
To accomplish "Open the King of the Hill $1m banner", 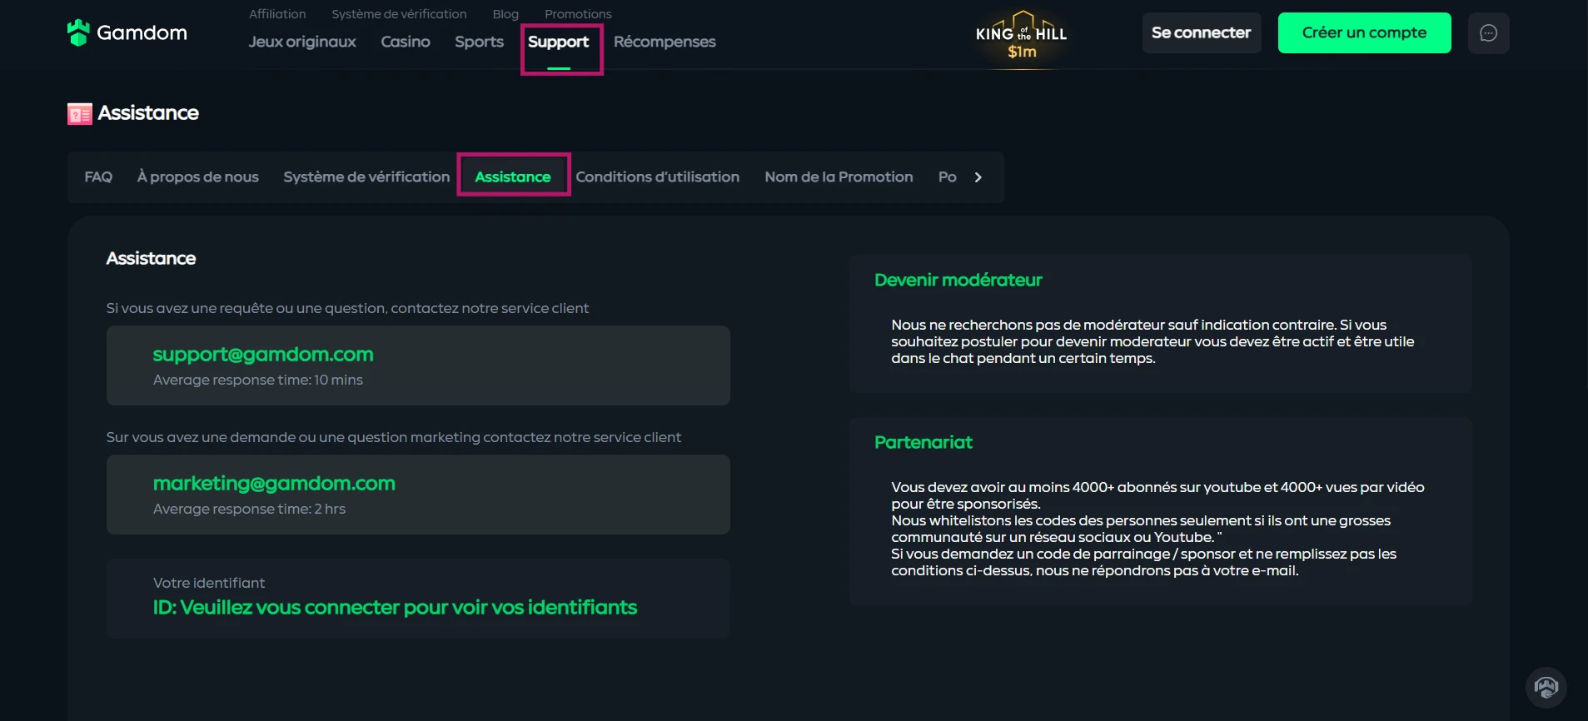I will [x=1022, y=37].
